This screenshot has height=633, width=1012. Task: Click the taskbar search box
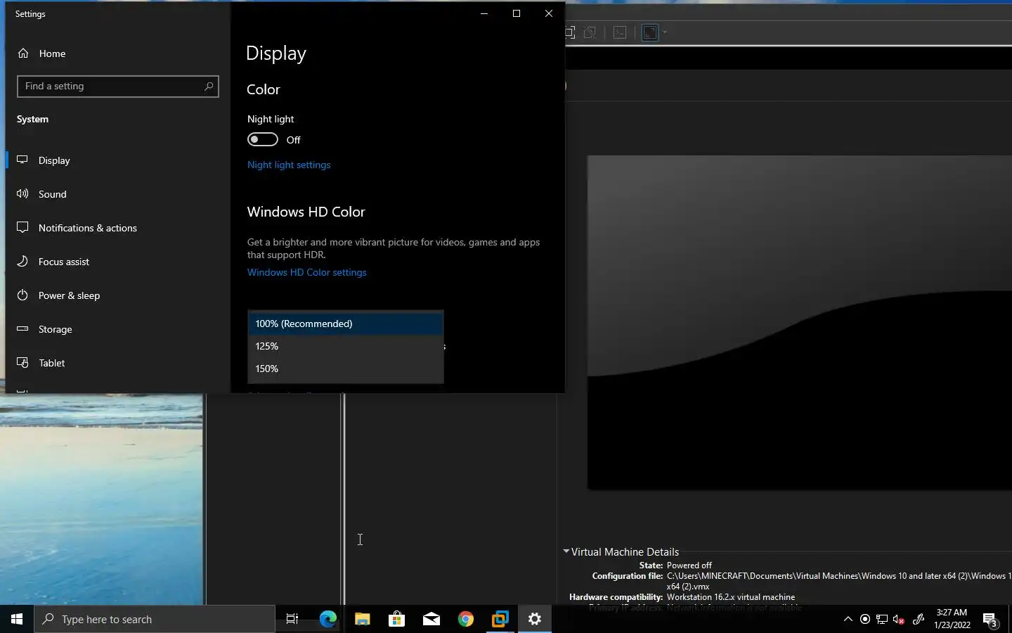[155, 619]
